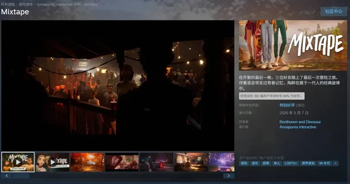Click the LGBTQ+ tag
The height and width of the screenshot is (184, 350).
pyautogui.click(x=291, y=163)
